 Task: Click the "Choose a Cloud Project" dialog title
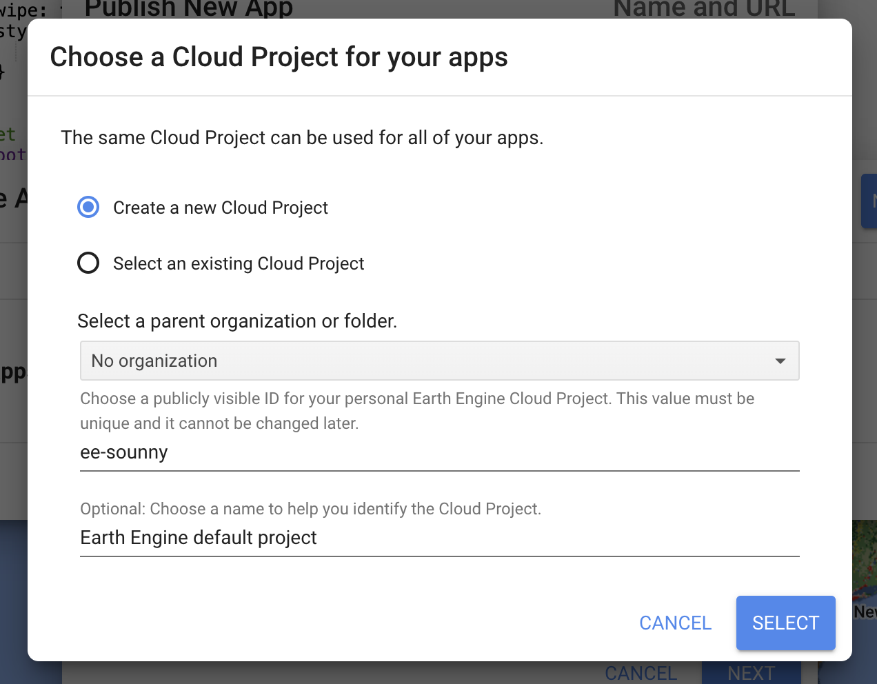coord(279,57)
